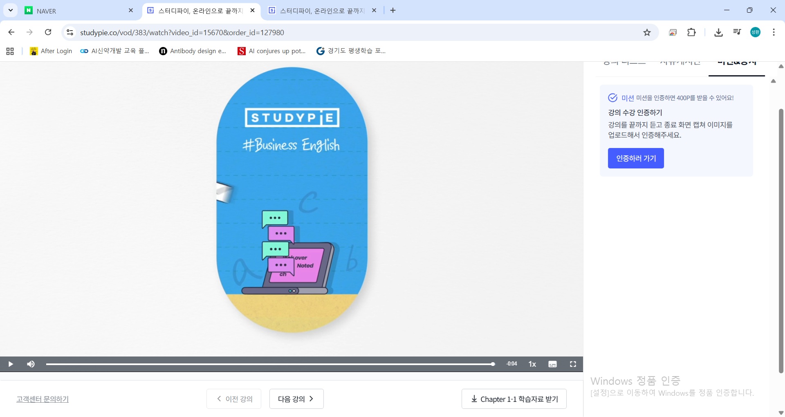Viewport: 785px width, 417px height.
Task: Play the lecture video
Action: [x=11, y=364]
